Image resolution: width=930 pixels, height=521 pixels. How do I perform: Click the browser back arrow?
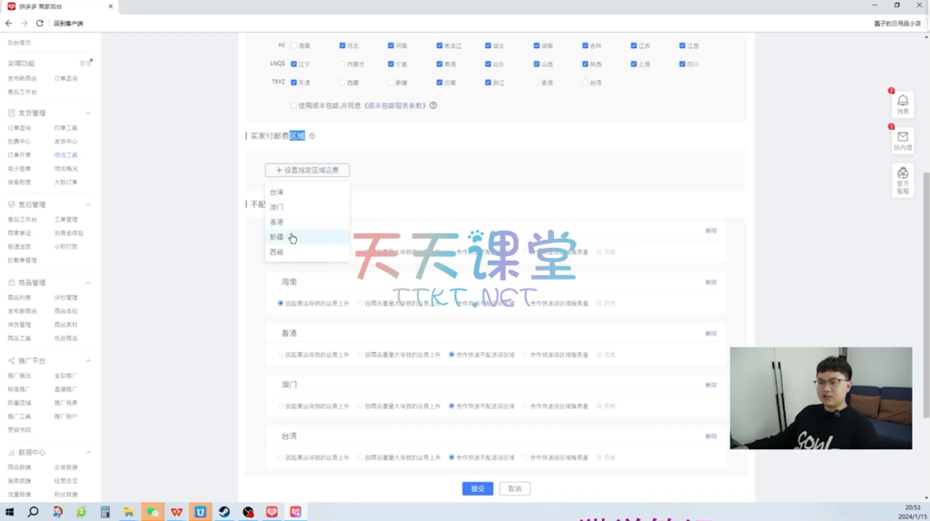tap(9, 23)
